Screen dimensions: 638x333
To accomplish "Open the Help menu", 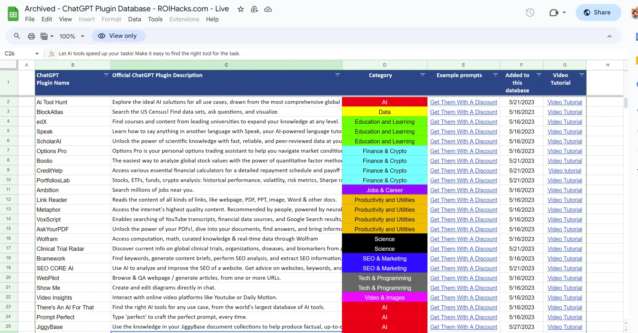I will (212, 19).
